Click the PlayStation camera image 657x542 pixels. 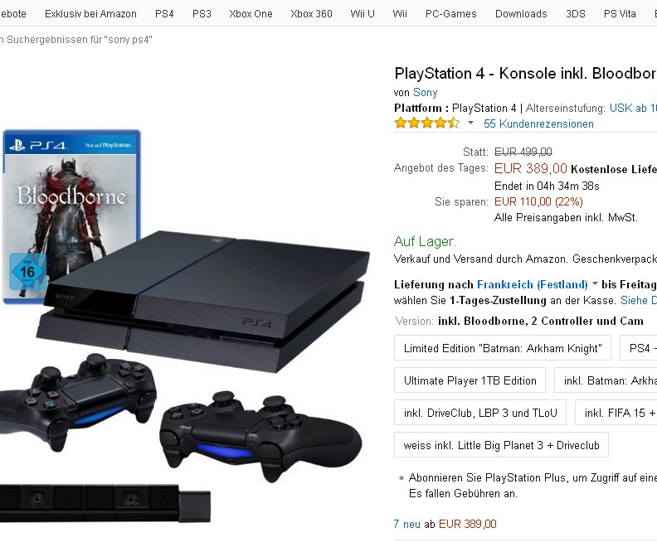point(105,502)
